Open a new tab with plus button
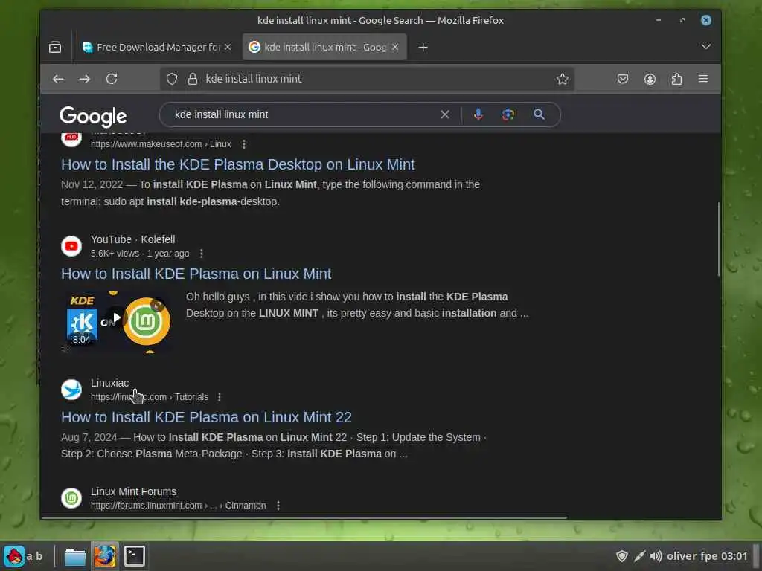 [x=423, y=47]
